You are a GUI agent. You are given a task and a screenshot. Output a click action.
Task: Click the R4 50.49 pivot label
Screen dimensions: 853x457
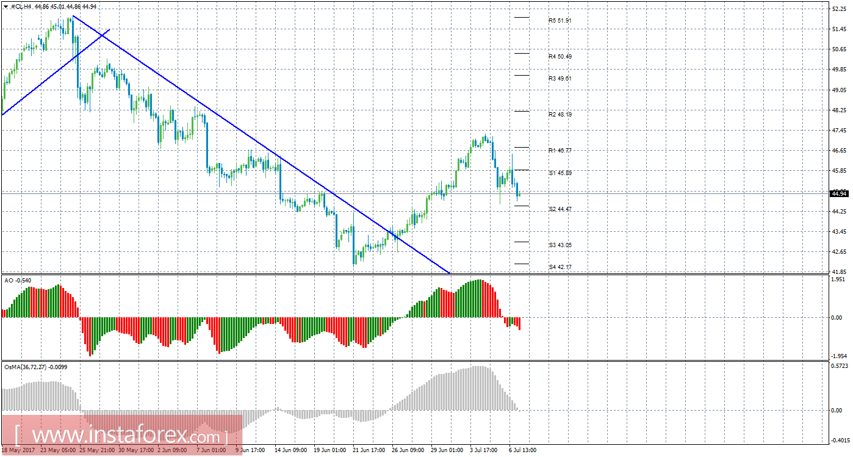tap(560, 56)
